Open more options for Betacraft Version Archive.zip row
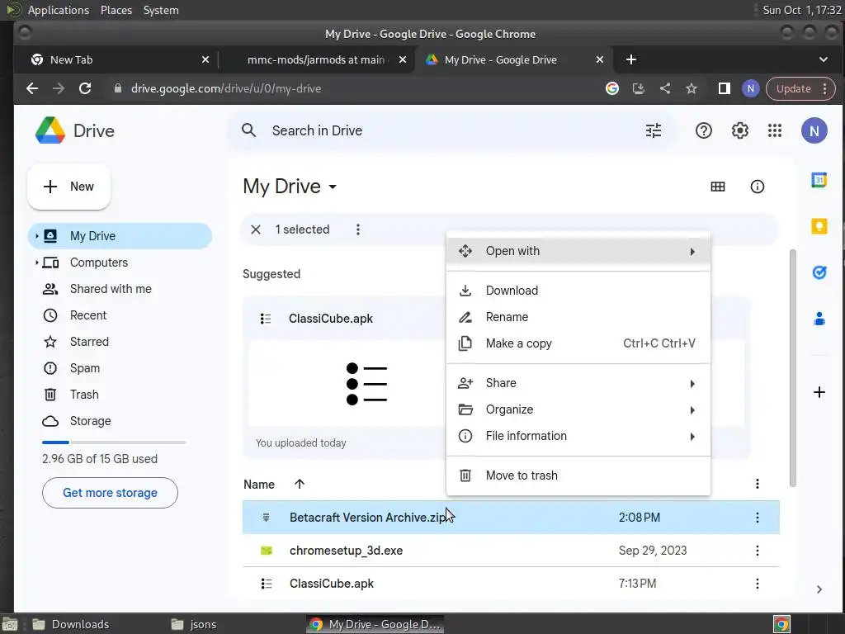845x634 pixels. [757, 518]
